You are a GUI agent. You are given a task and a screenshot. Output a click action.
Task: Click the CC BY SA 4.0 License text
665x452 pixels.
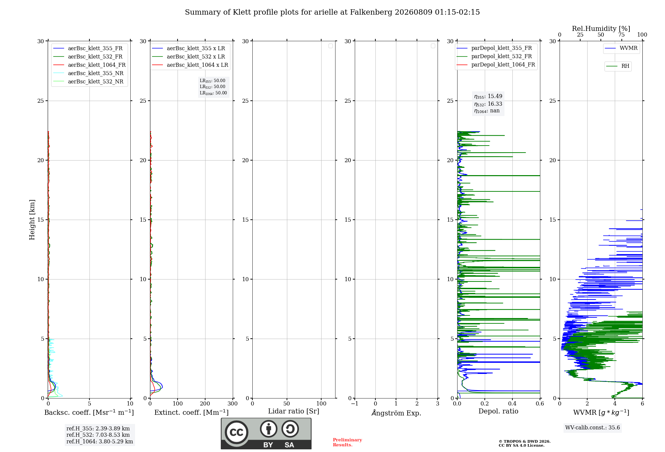(x=522, y=445)
